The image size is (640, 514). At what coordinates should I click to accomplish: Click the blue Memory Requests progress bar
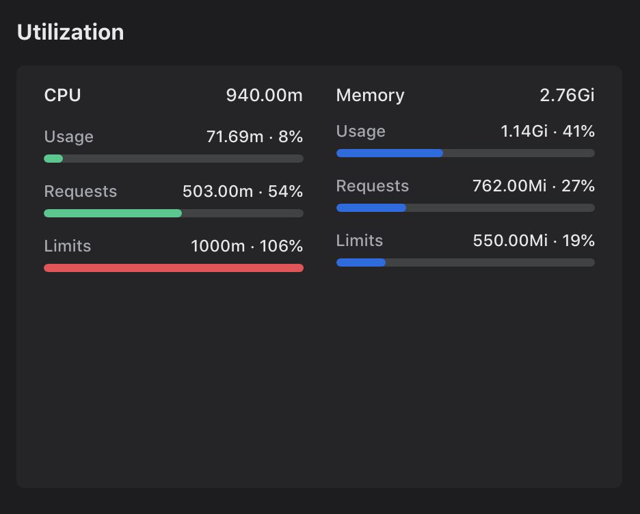tap(466, 208)
